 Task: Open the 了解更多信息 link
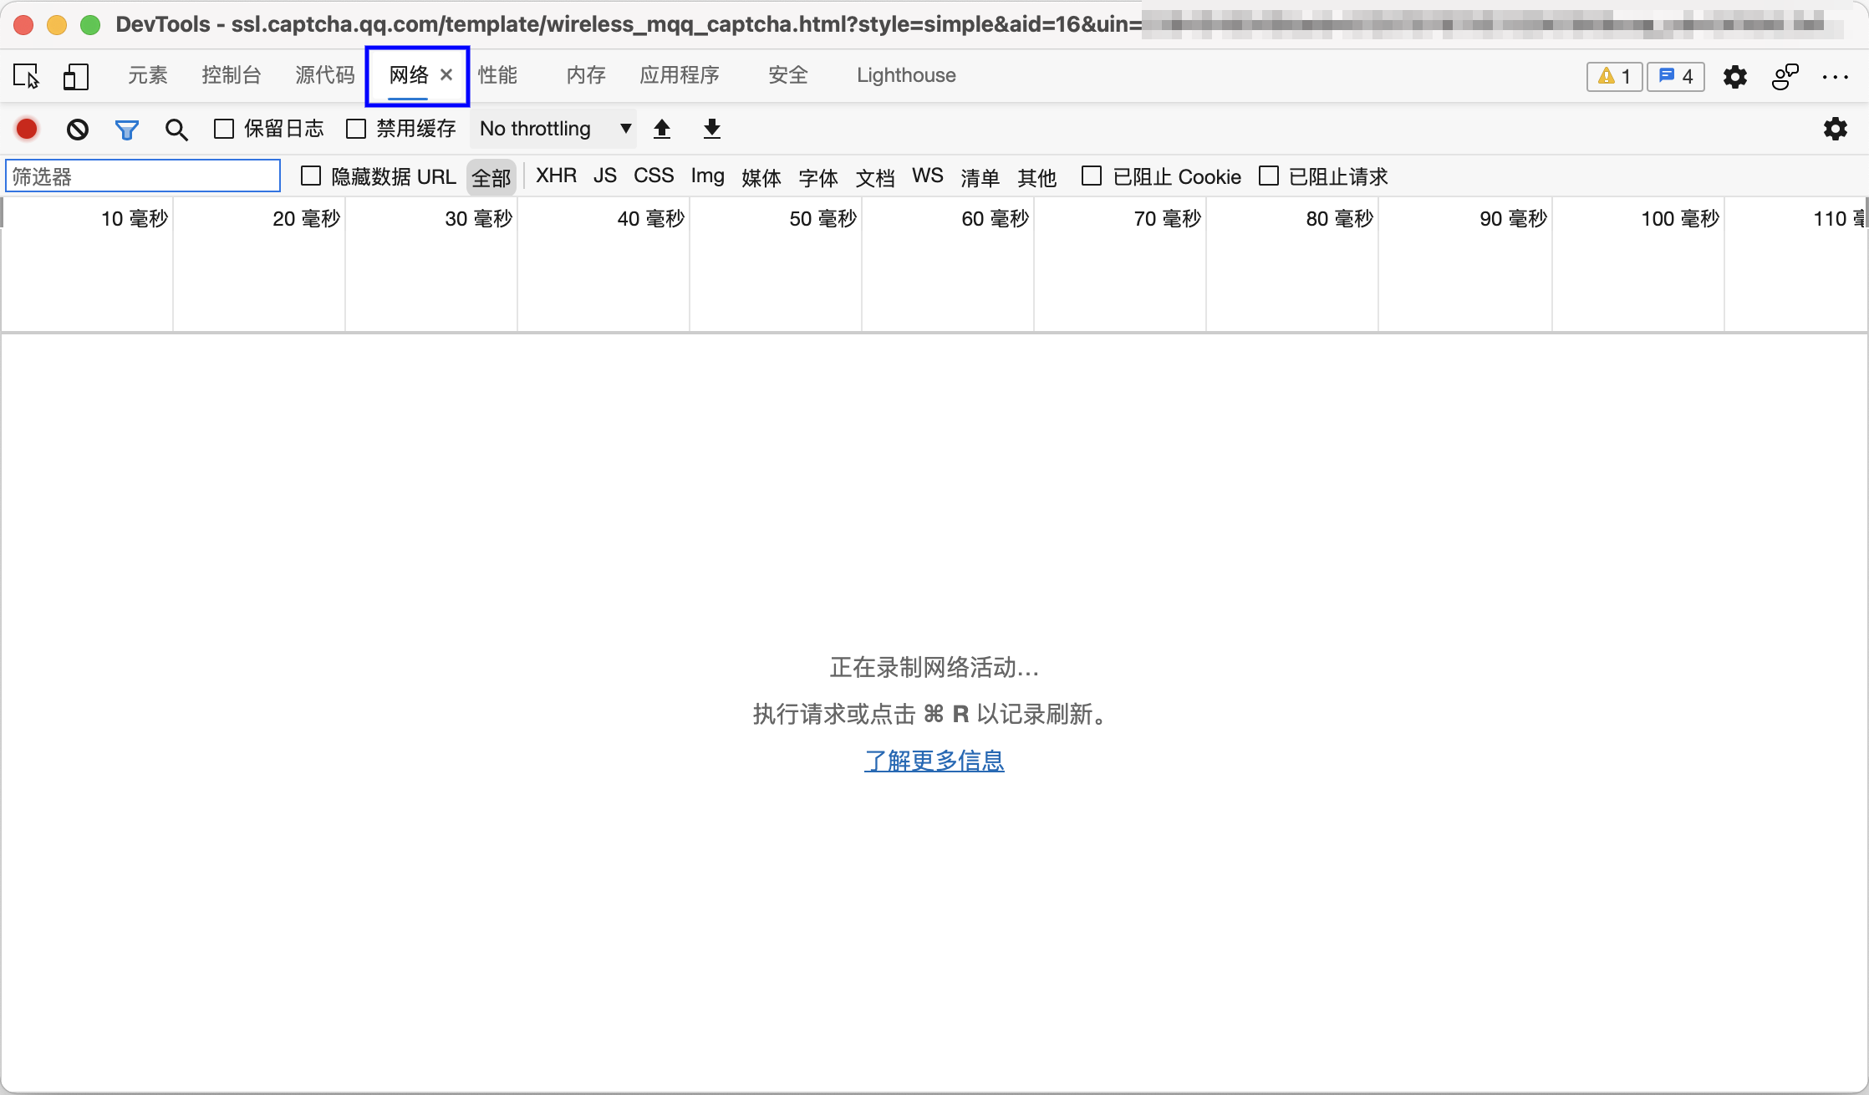pyautogui.click(x=934, y=761)
